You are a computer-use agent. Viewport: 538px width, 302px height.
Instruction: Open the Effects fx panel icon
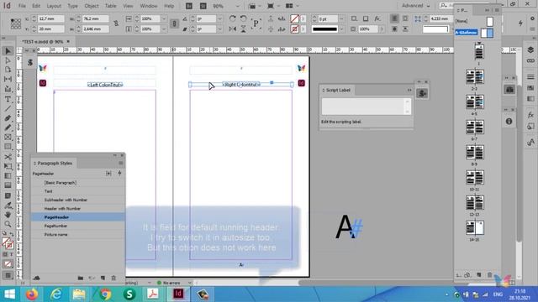point(530,115)
